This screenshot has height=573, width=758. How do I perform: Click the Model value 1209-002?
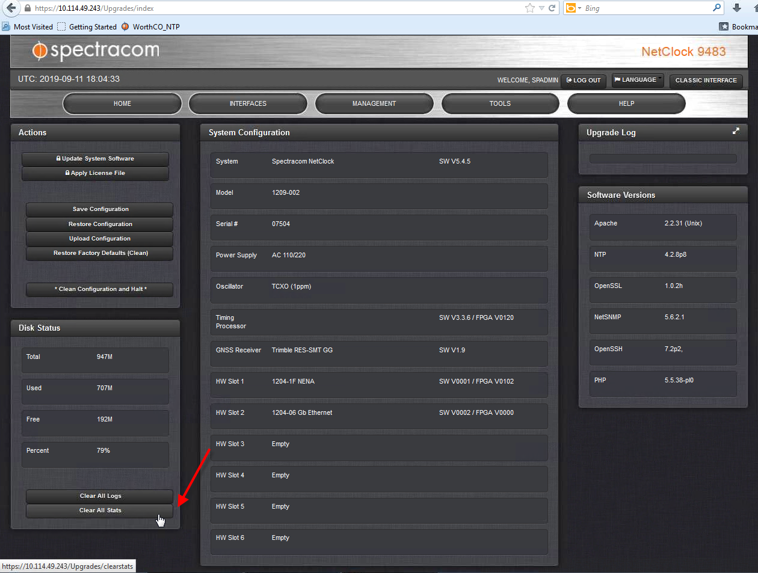coord(286,193)
